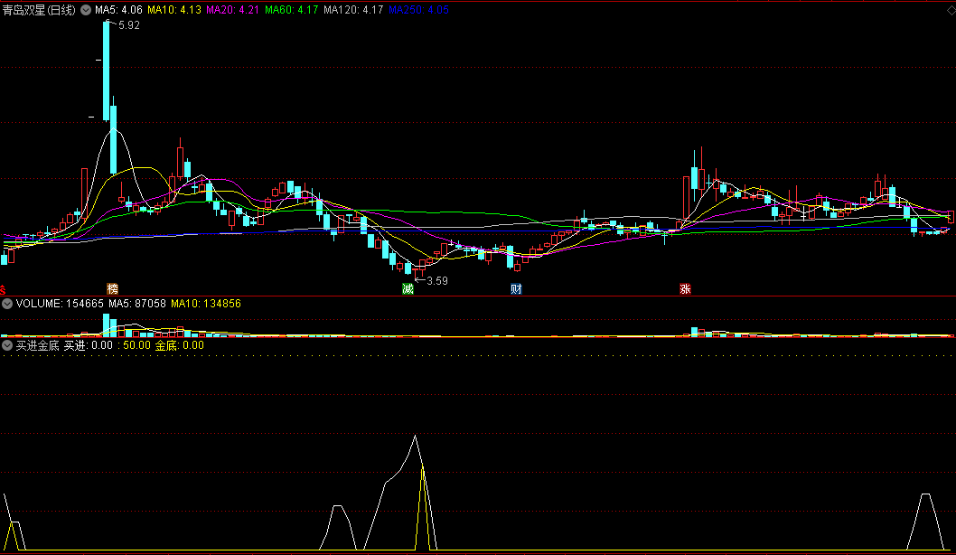The image size is (956, 555).
Task: Select the MA10: 4.13 label
Action: pyautogui.click(x=174, y=10)
